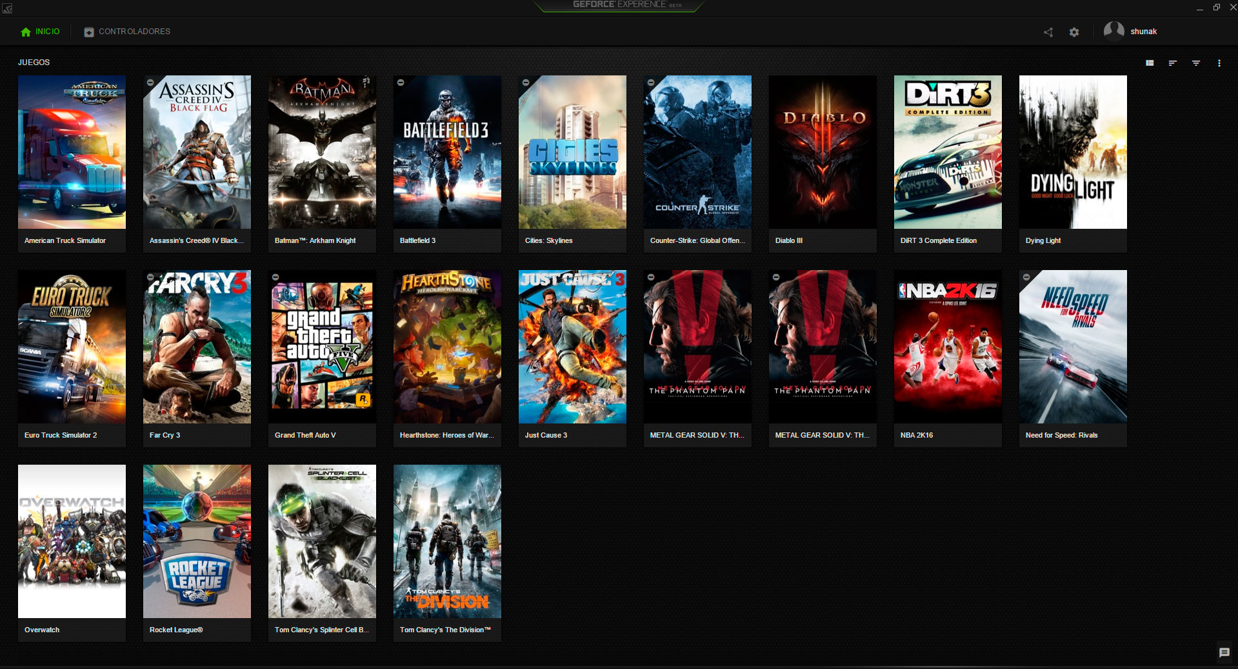Click the green home icon beside INICIO

point(26,32)
